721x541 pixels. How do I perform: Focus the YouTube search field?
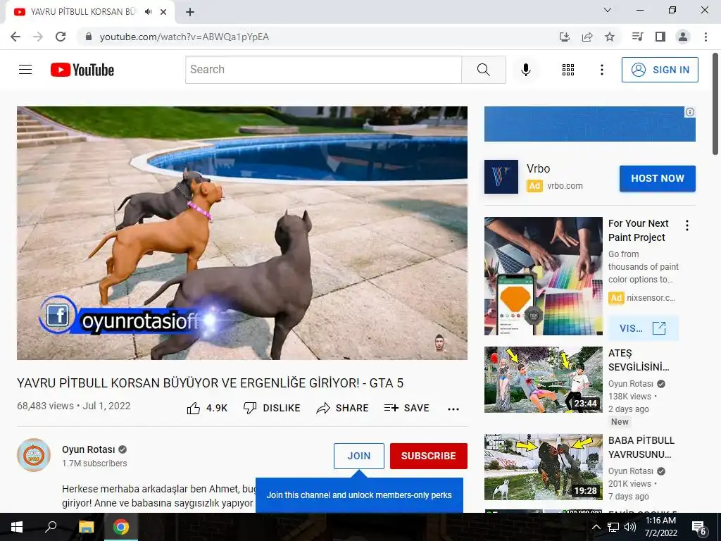coord(323,70)
